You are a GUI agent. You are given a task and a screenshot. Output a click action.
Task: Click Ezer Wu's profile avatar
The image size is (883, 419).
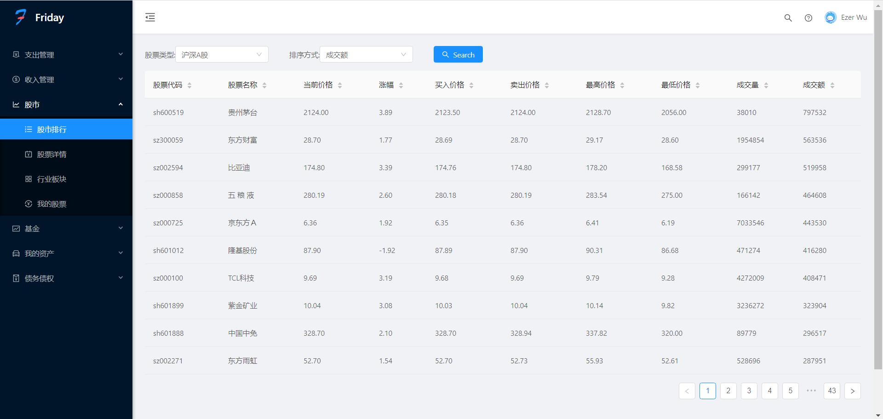tap(831, 17)
